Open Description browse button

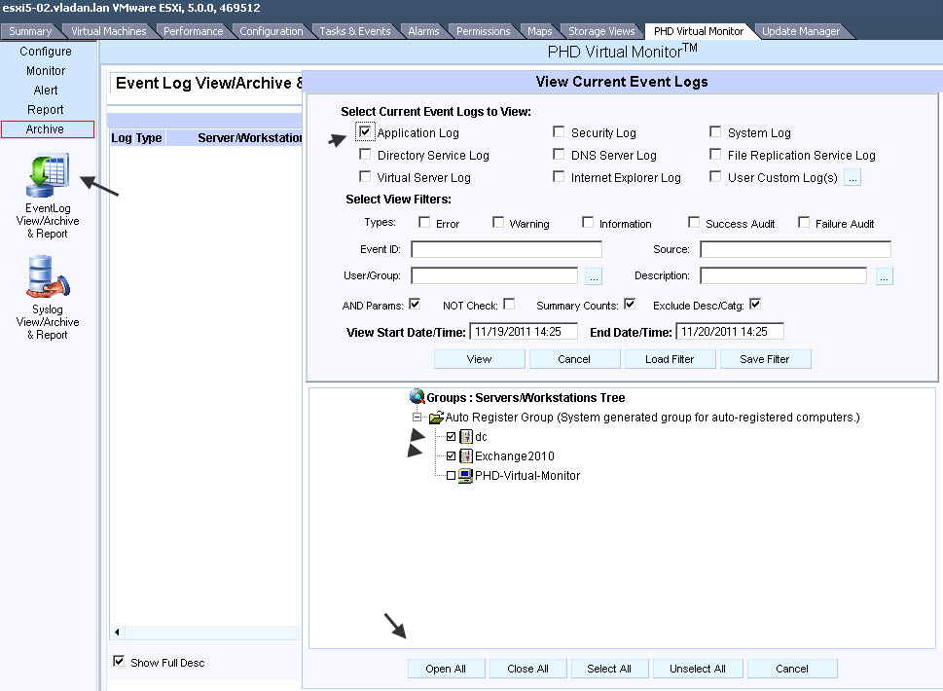(884, 276)
